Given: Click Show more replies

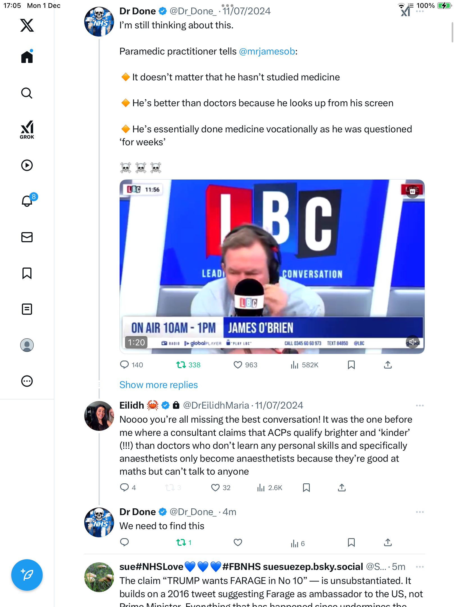Looking at the screenshot, I should point(158,385).
